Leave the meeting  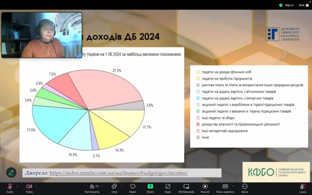tap(302, 187)
